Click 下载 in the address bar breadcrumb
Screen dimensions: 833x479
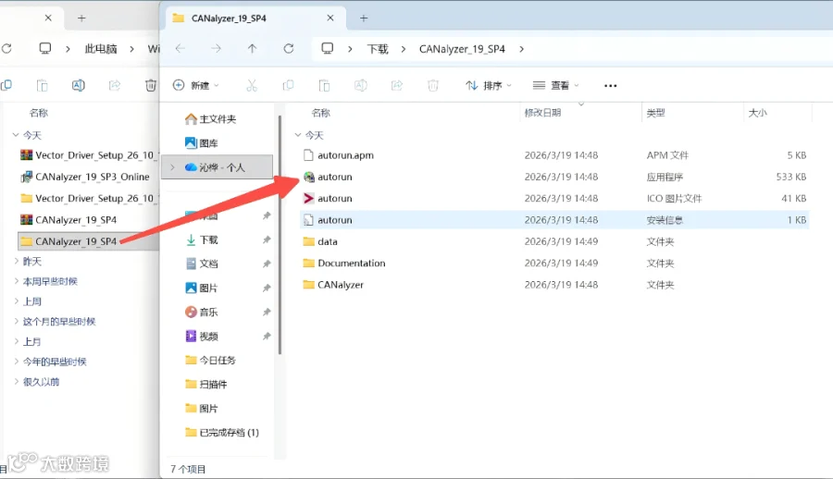point(378,49)
